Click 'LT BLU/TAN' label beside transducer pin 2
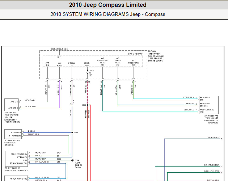 click(189, 104)
